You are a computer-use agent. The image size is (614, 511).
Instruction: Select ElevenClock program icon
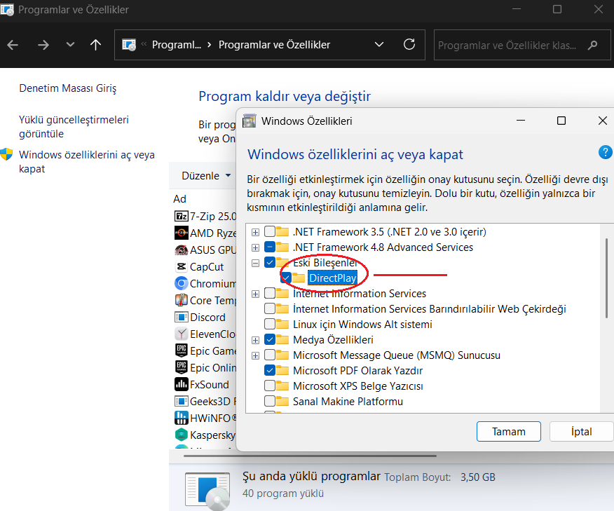[x=181, y=334]
